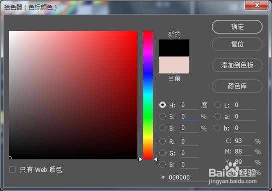Click the H degree input field
The height and width of the screenshot is (191, 272).
pyautogui.click(x=189, y=105)
